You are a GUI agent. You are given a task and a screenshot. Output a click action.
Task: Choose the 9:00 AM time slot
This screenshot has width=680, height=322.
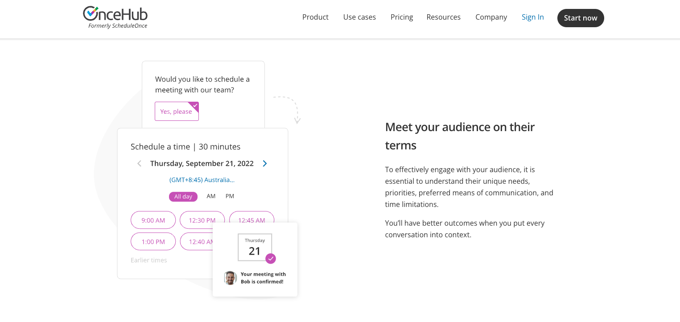click(153, 220)
